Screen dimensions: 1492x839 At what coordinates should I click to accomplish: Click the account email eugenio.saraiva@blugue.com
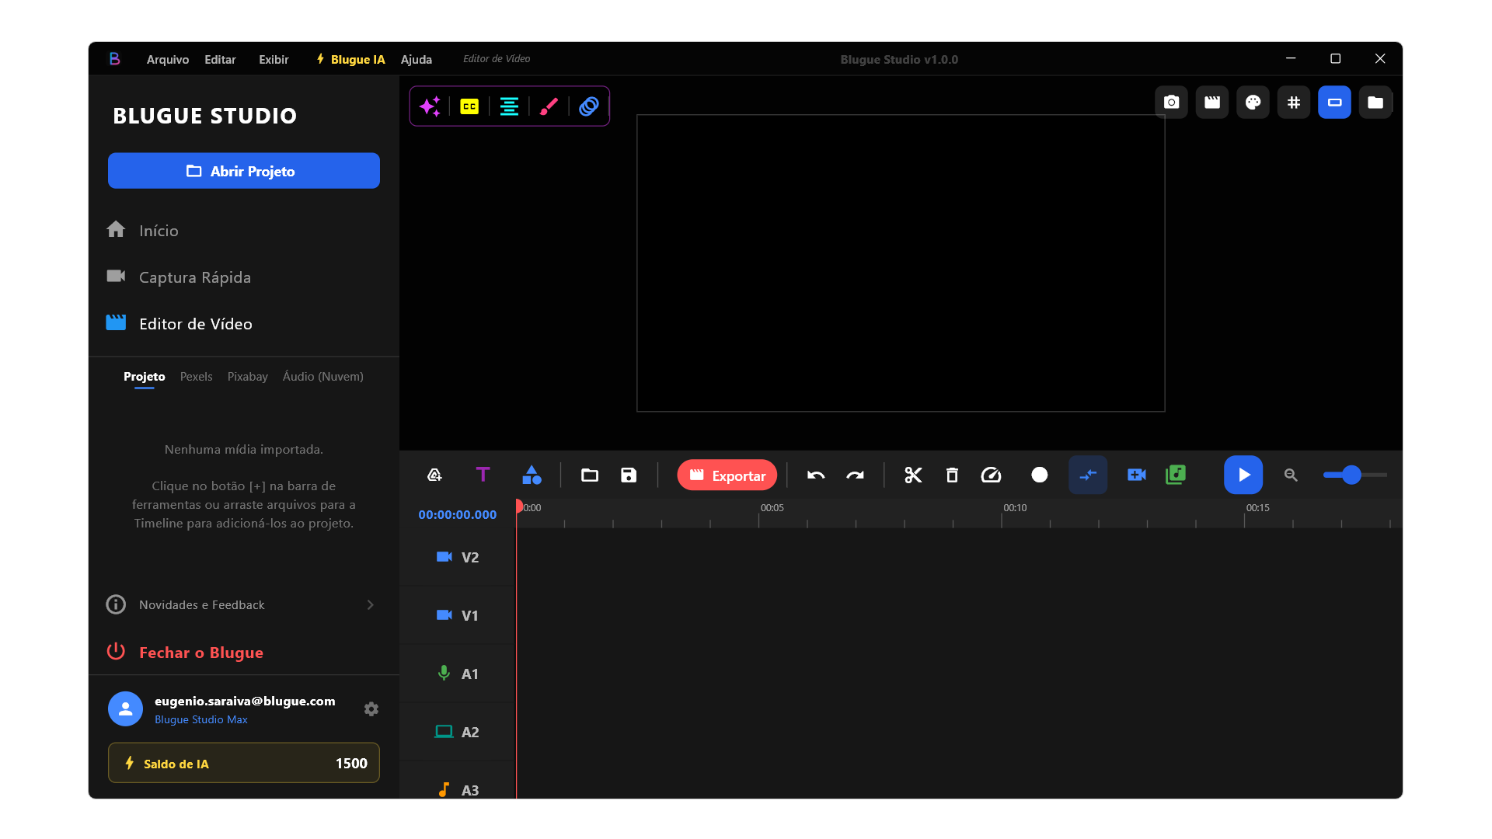245,701
